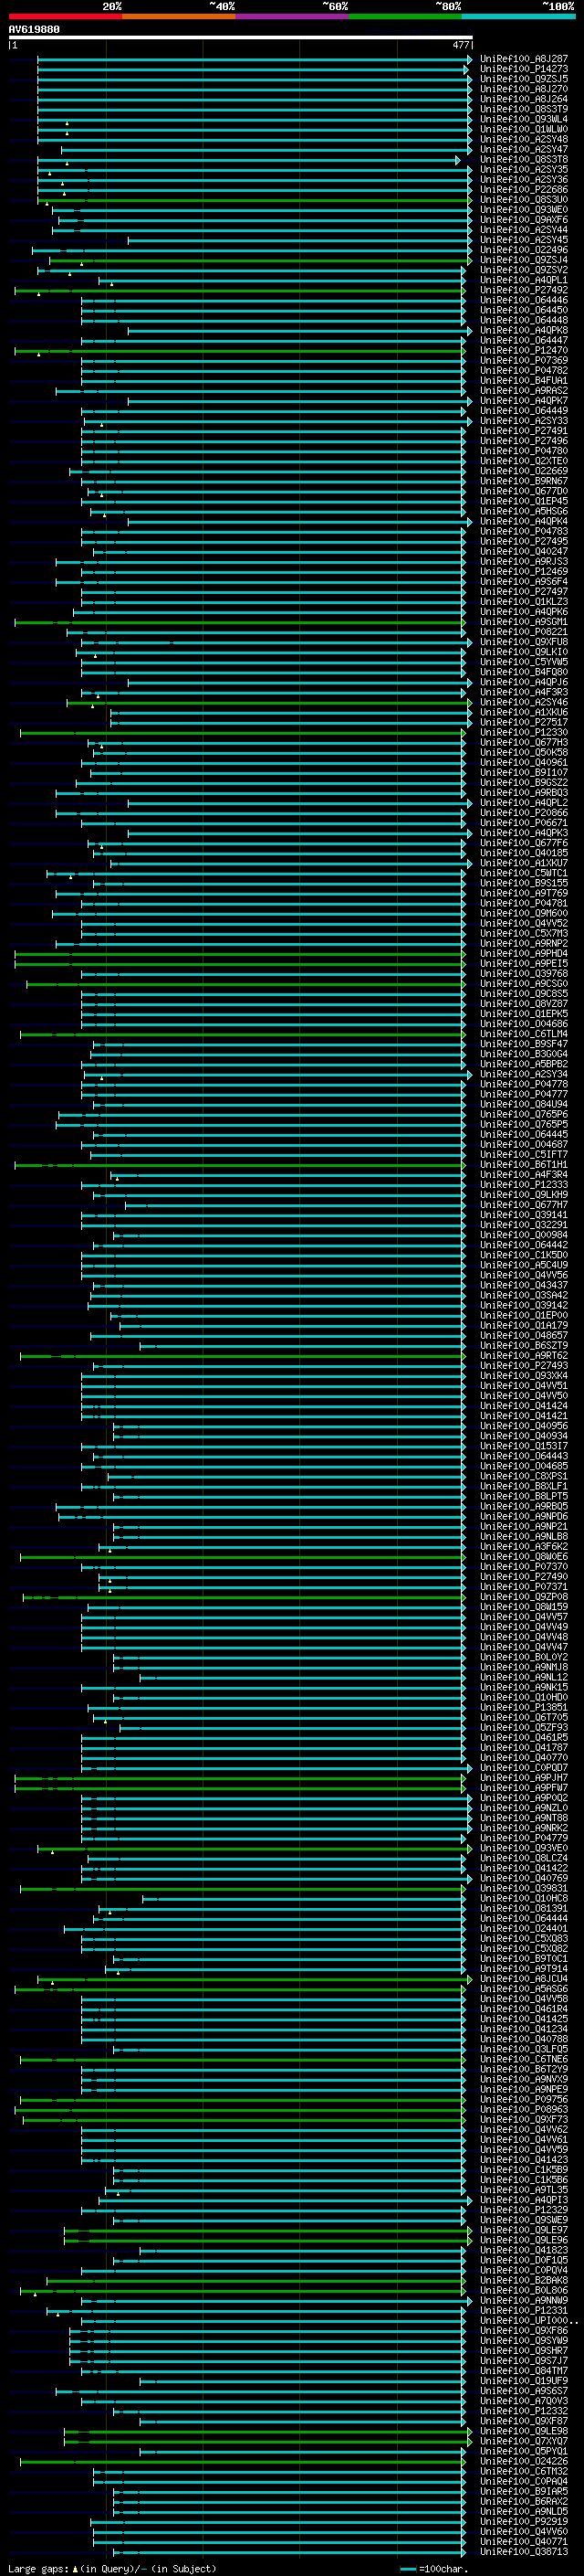Click the orange ~40% identity legend segment

pyautogui.click(x=179, y=17)
